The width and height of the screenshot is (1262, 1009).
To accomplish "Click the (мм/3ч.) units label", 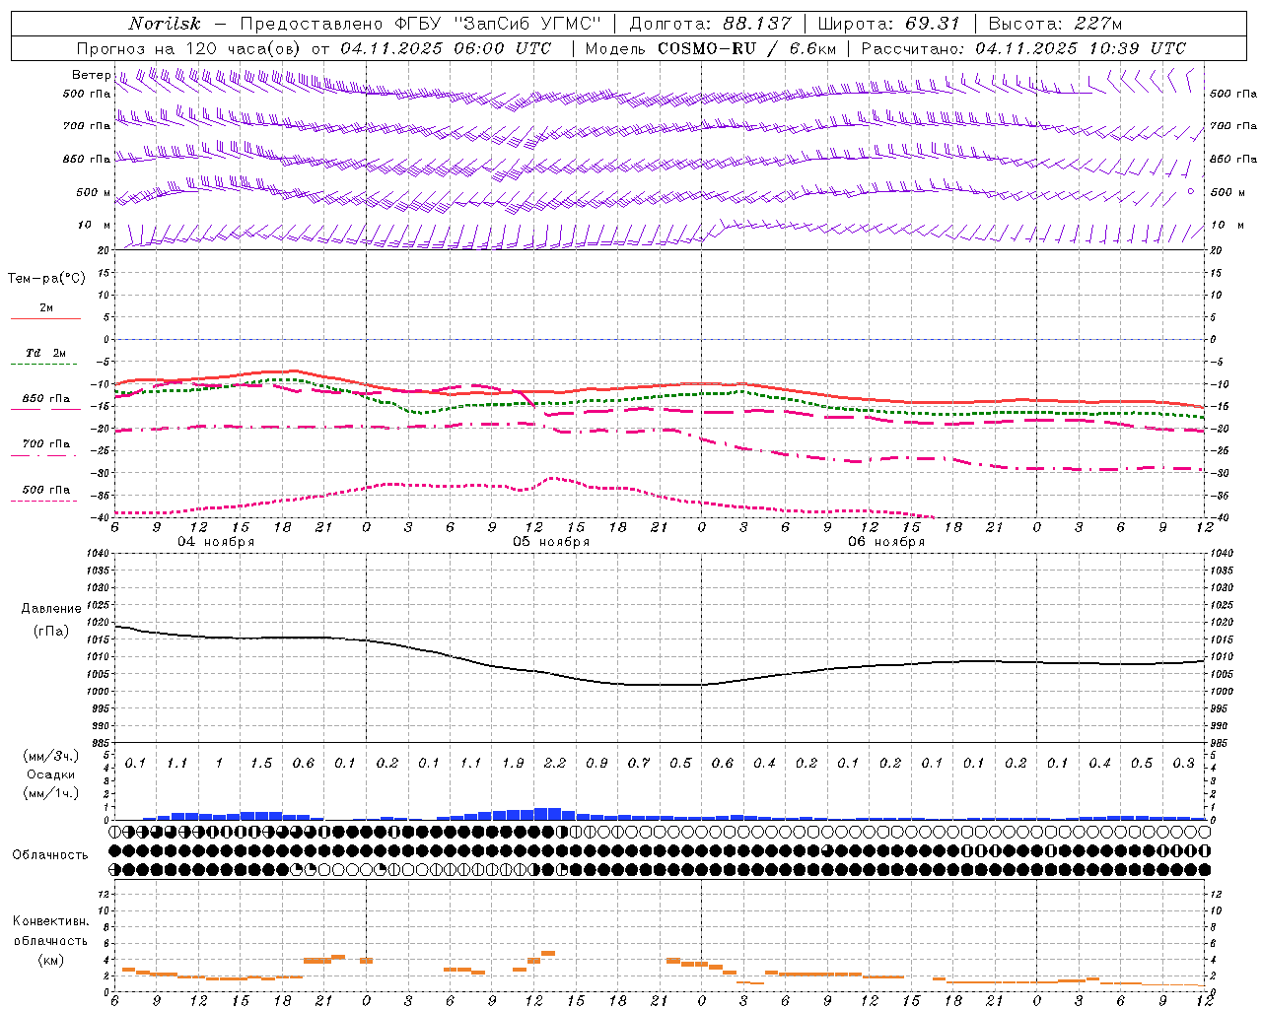I will [50, 756].
